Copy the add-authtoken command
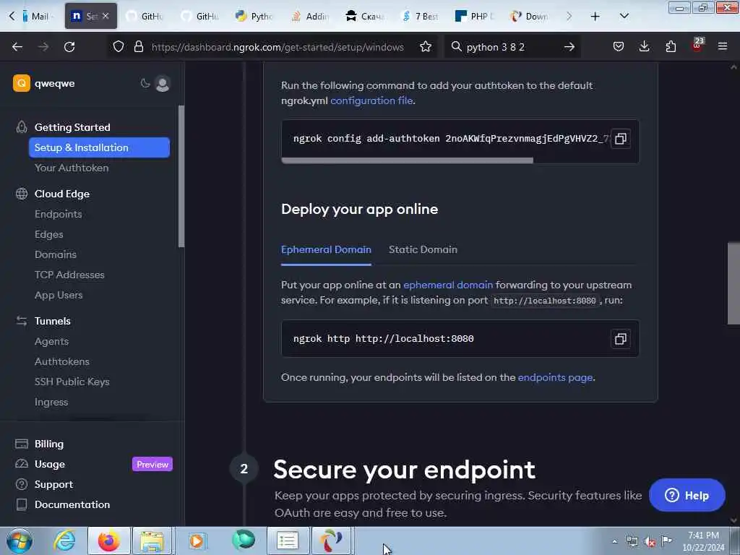740x555 pixels. coord(620,138)
